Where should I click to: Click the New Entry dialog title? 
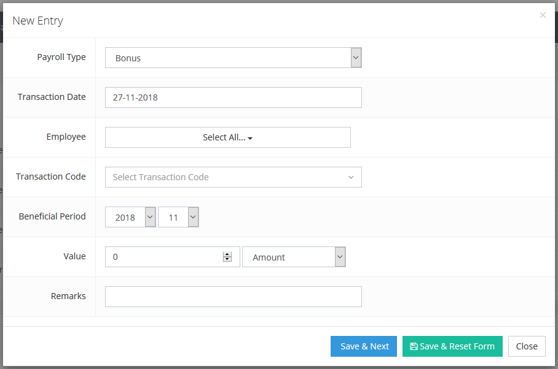pyautogui.click(x=37, y=21)
